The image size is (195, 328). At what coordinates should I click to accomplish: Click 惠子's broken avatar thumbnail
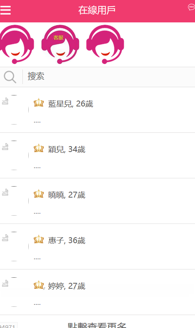[x=5, y=238]
